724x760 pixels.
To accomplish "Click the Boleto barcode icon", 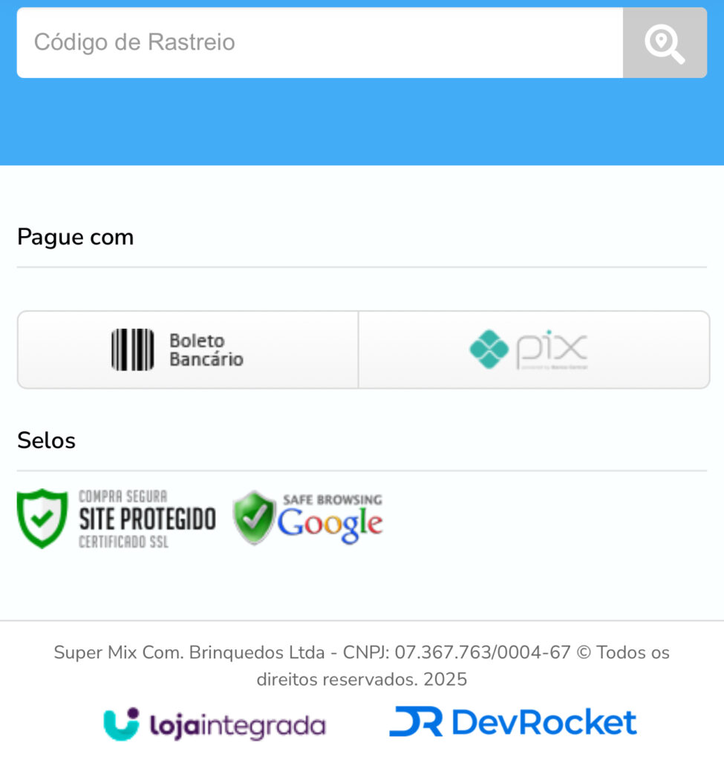I will click(132, 350).
